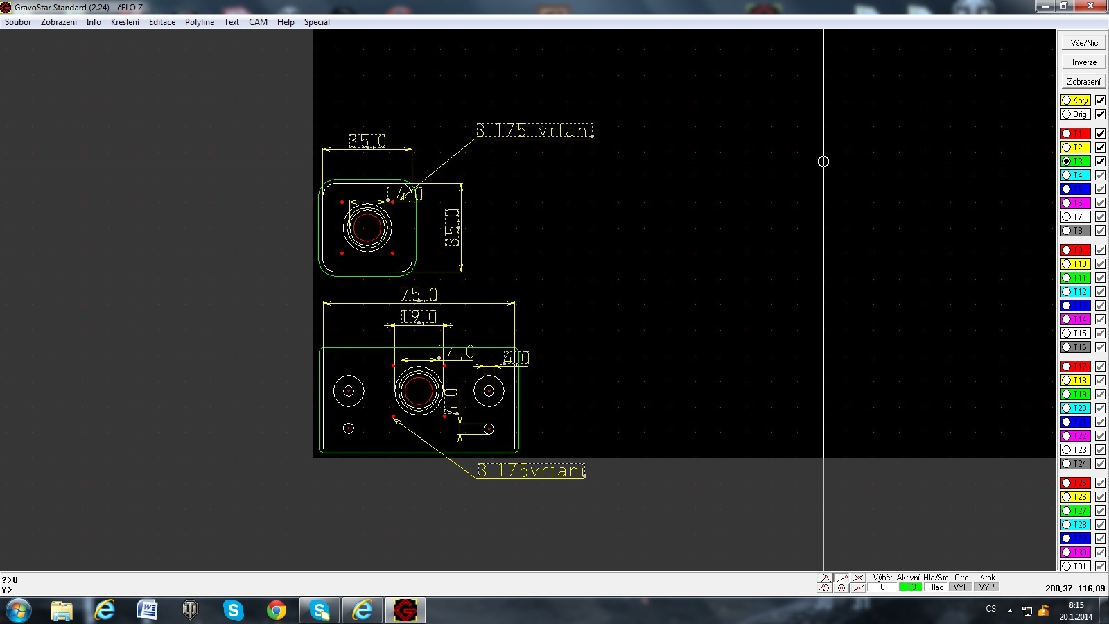Select the T2 layer radio button
Screen dimensions: 1109x624
1067,148
